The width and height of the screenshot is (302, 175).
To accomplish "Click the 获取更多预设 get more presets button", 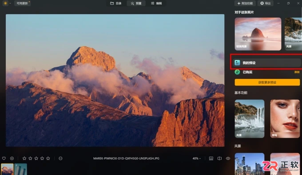I will coord(267,82).
